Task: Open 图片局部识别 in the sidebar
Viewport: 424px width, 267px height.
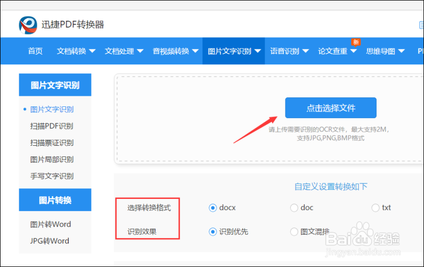Action: 52,160
